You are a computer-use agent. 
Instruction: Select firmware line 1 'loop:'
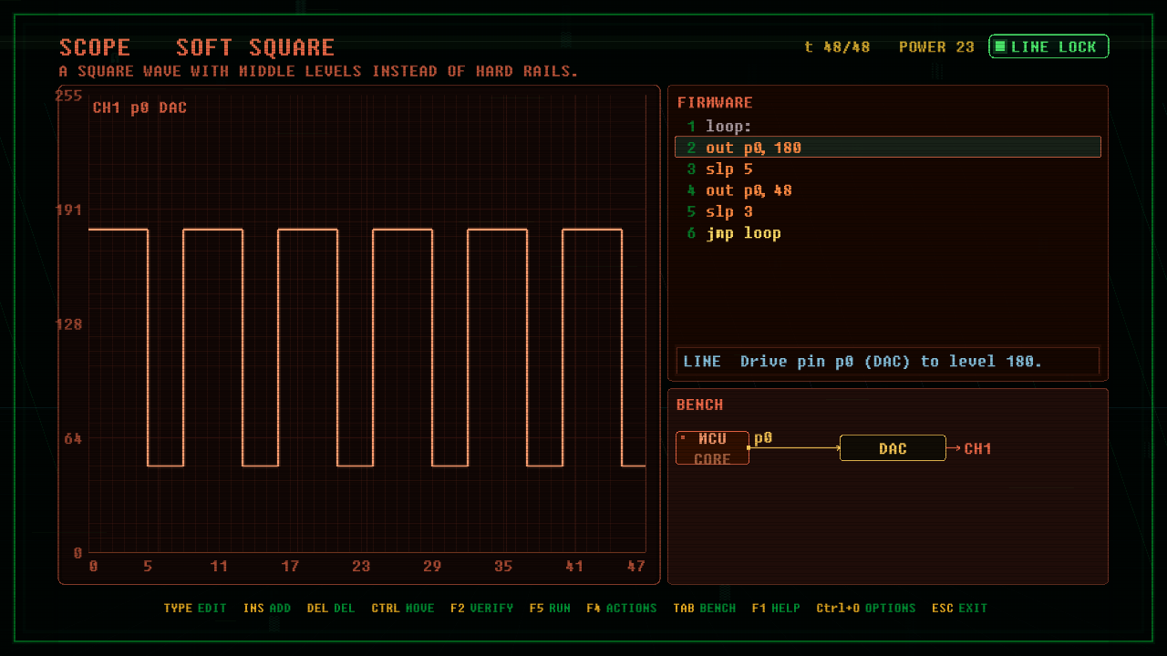(887, 127)
